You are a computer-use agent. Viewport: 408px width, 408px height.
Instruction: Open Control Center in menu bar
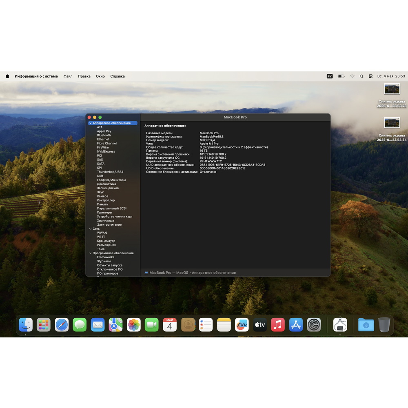coord(370,76)
